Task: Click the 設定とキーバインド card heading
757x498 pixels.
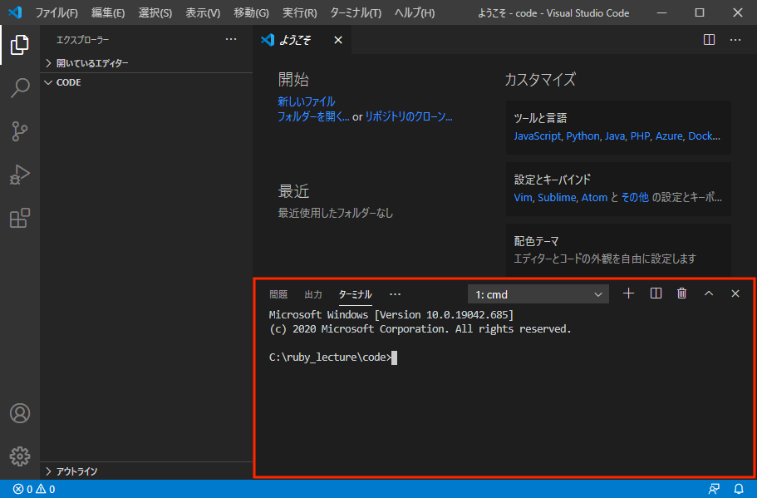Action: [x=553, y=180]
